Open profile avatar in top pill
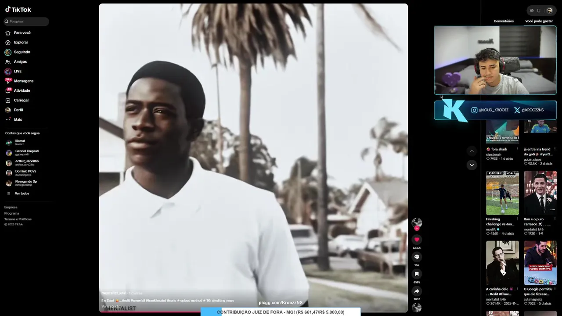 tap(549, 11)
